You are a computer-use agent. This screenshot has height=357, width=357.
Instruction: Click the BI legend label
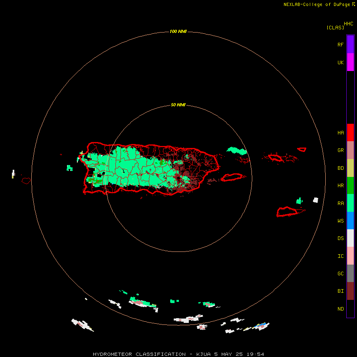point(340,291)
